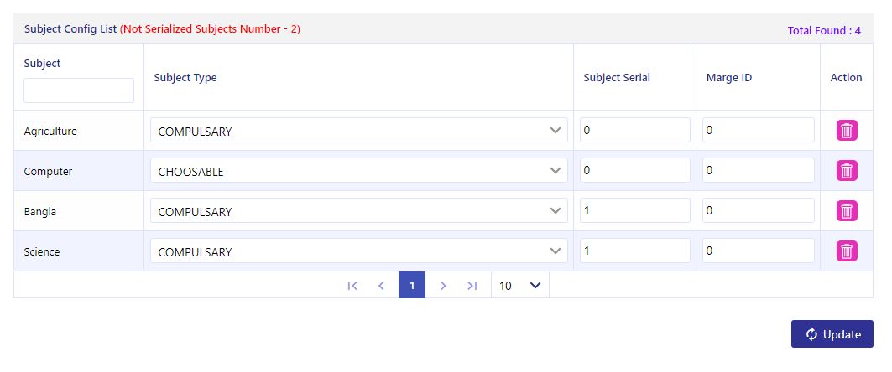
Task: Click the Marge ID field for Science
Action: (x=759, y=251)
